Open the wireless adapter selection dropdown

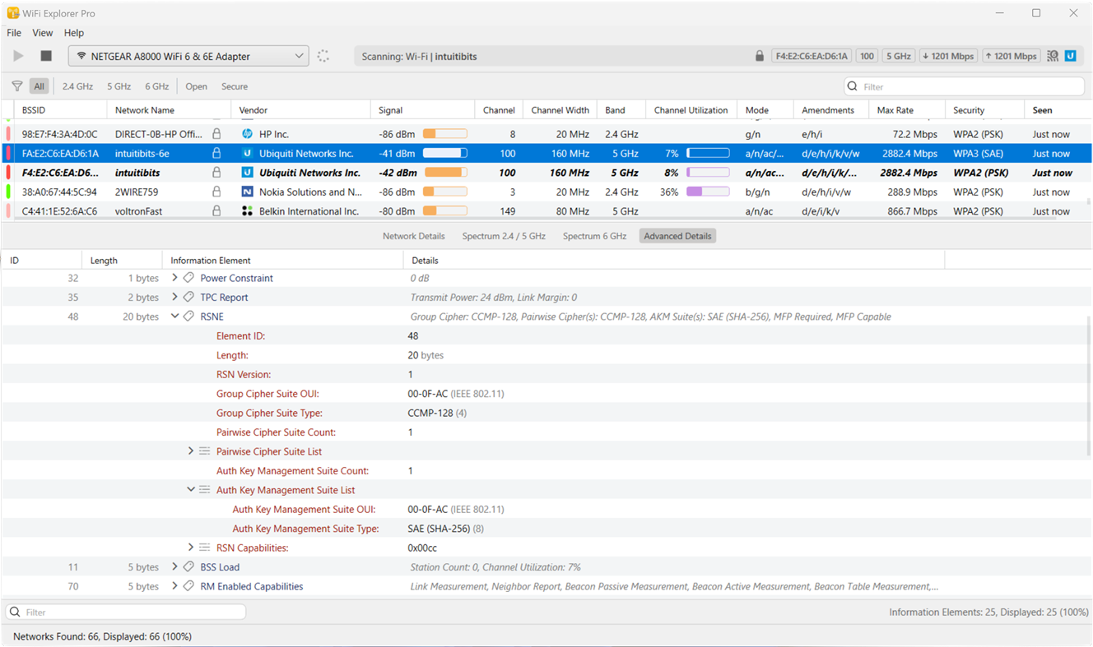click(x=299, y=56)
